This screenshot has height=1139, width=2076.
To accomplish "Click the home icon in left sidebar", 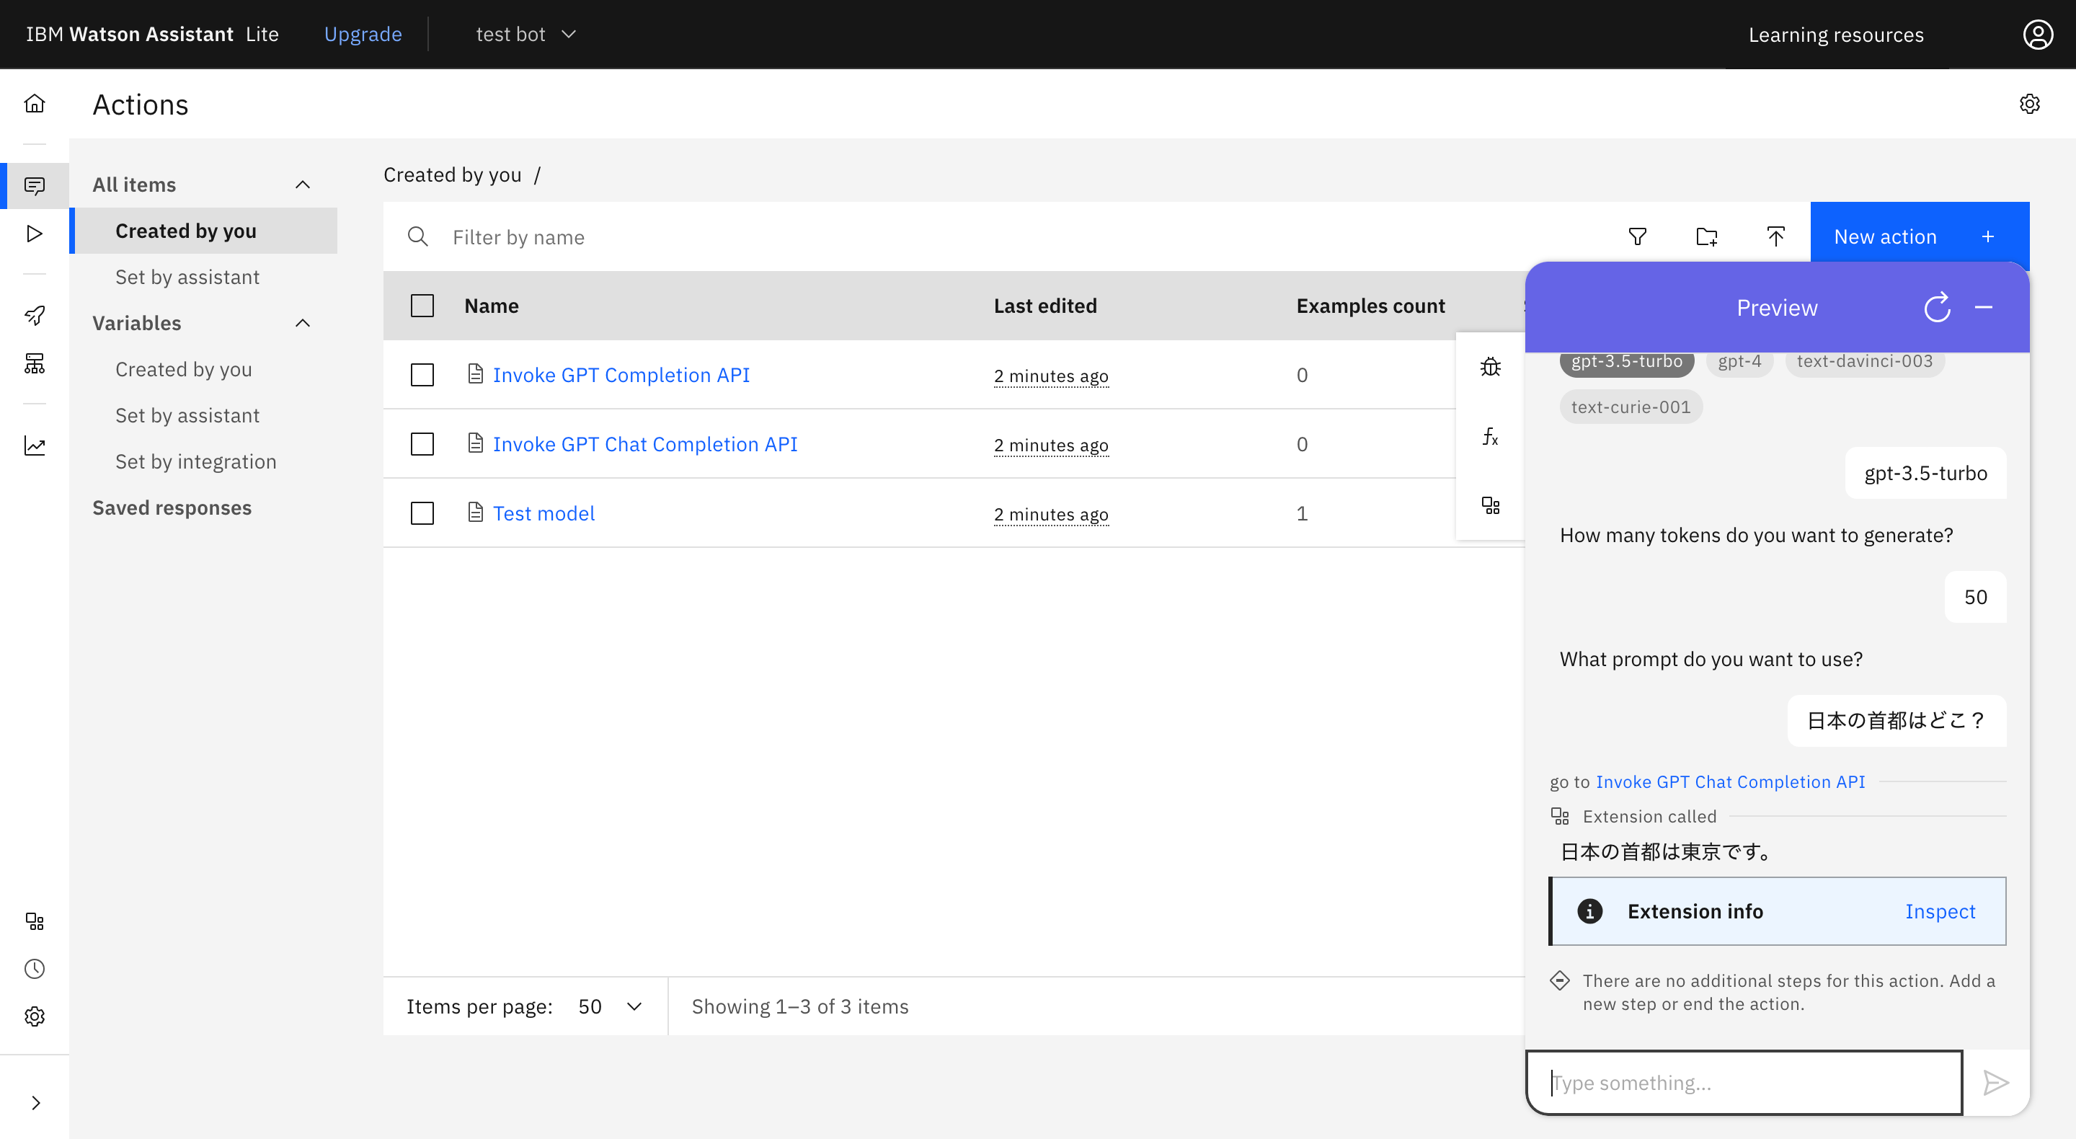I will [x=35, y=103].
